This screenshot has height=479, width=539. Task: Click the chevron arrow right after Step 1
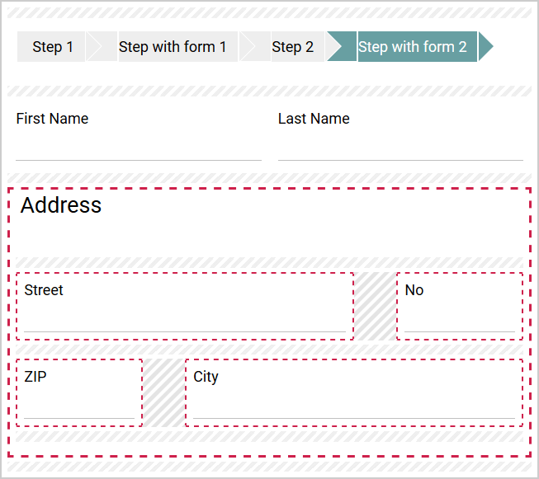click(101, 47)
